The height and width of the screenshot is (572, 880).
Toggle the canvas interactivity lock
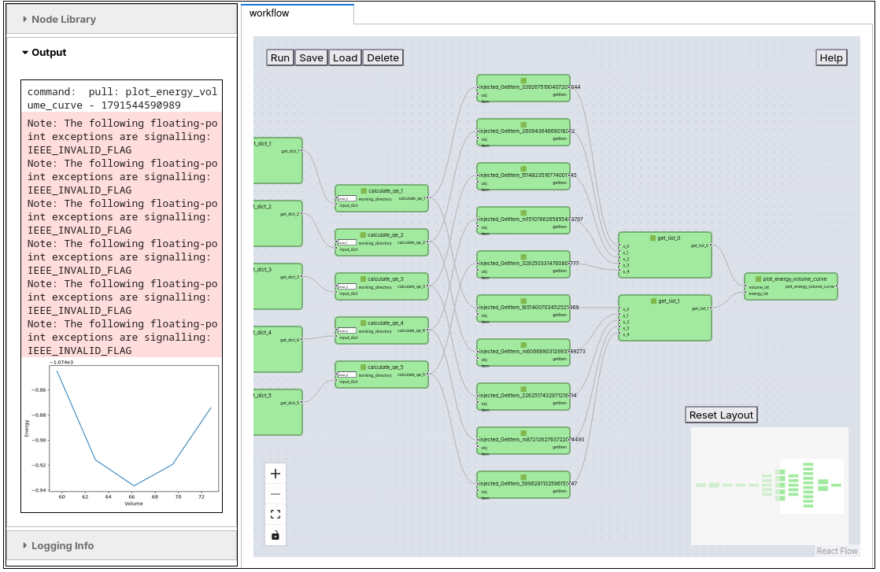pos(275,536)
